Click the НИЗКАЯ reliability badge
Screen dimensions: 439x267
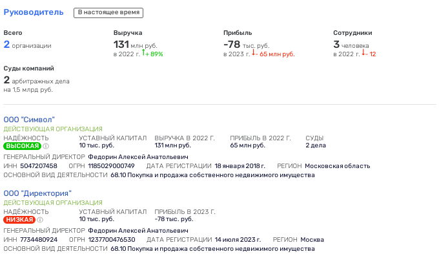tap(19, 220)
